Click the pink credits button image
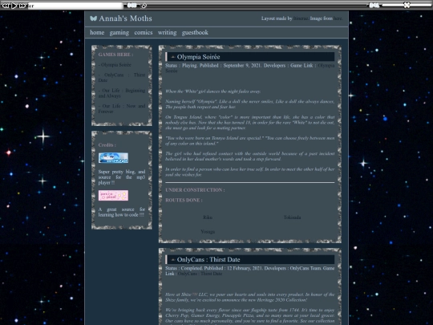 point(113,195)
